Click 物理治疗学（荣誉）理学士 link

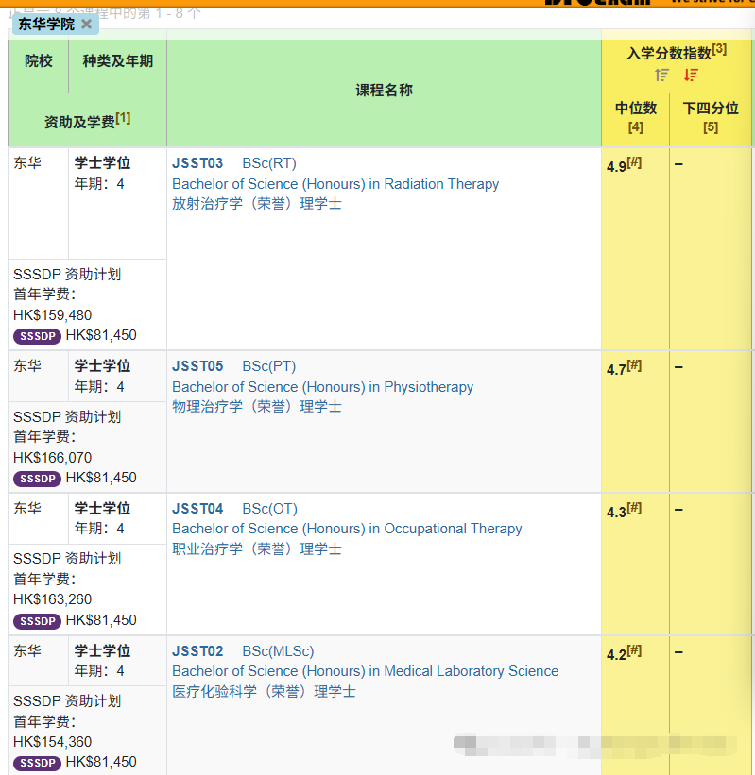tap(257, 407)
